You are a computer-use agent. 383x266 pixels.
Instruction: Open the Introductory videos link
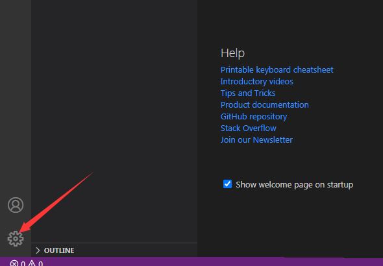(x=256, y=82)
